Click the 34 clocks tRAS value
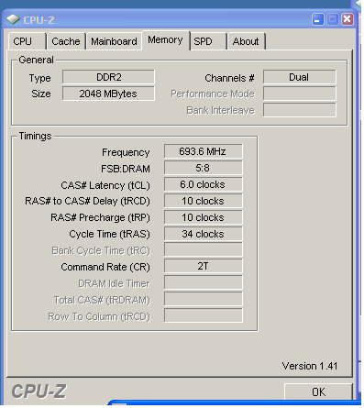 204,234
